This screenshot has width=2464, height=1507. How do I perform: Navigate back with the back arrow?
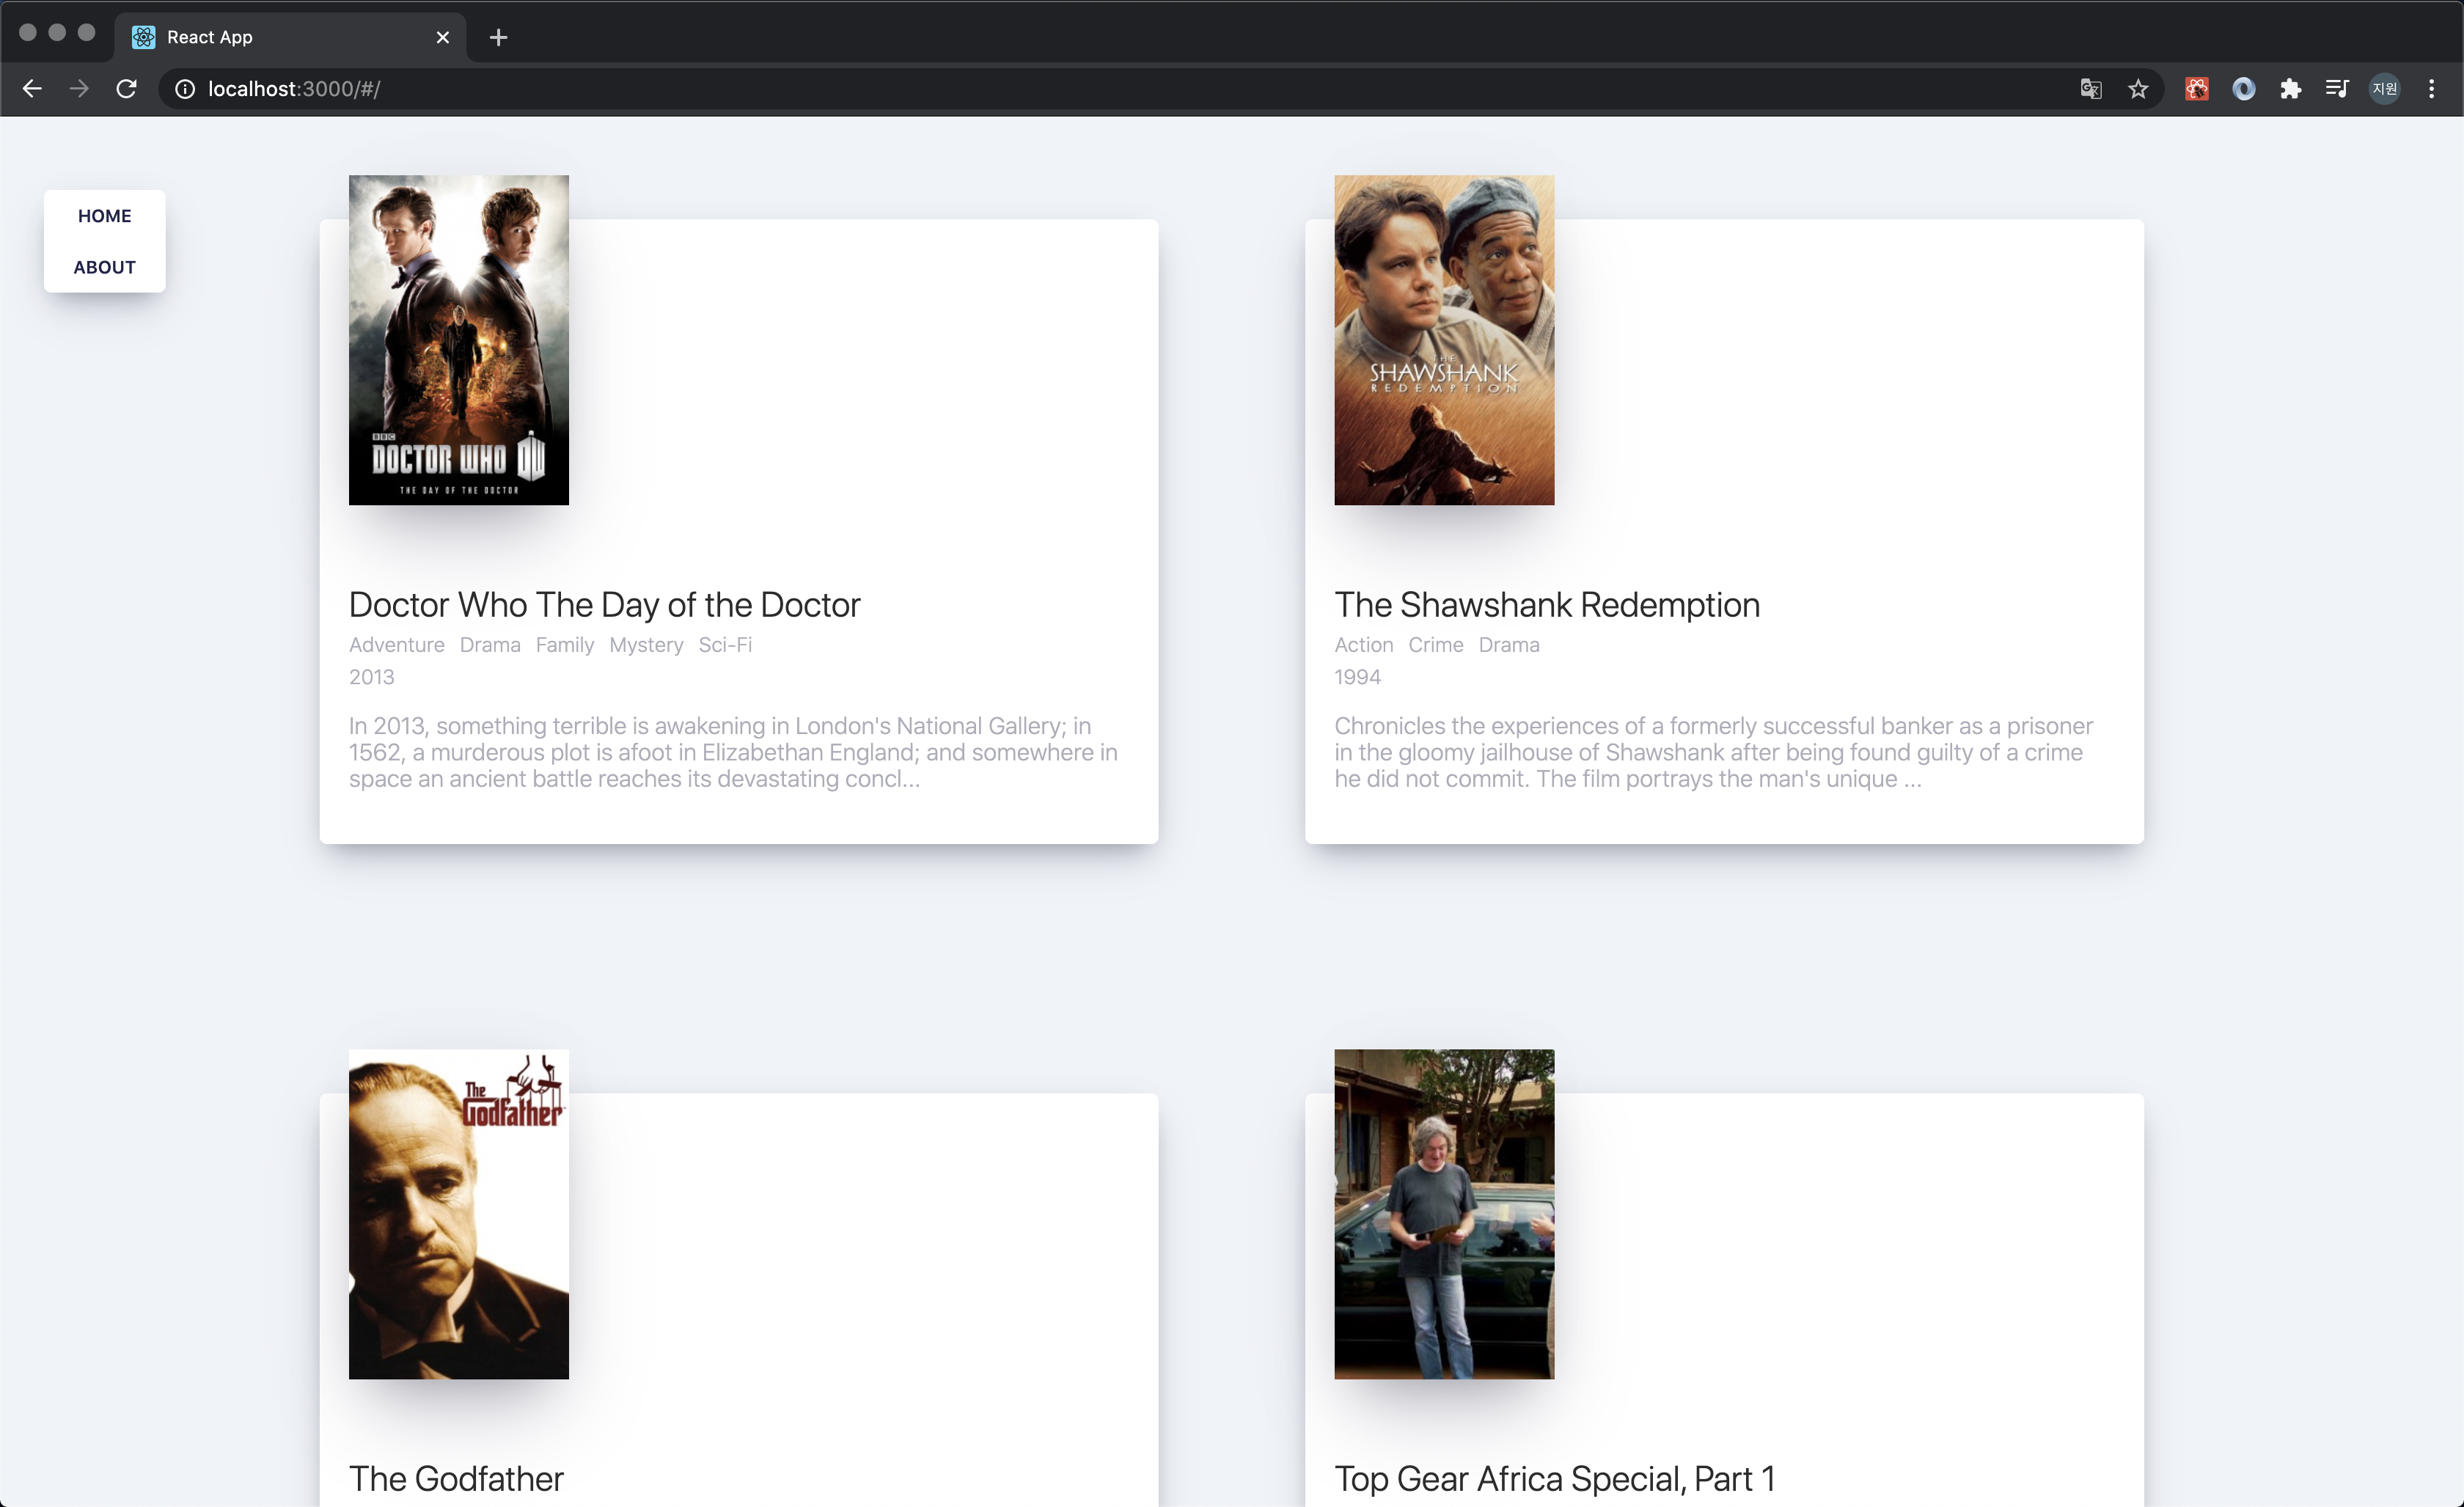point(32,88)
